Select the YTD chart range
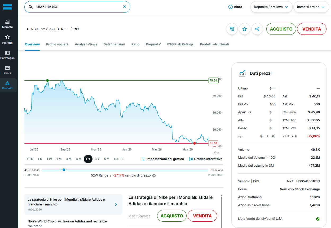331x228 pixels. click(x=30, y=159)
